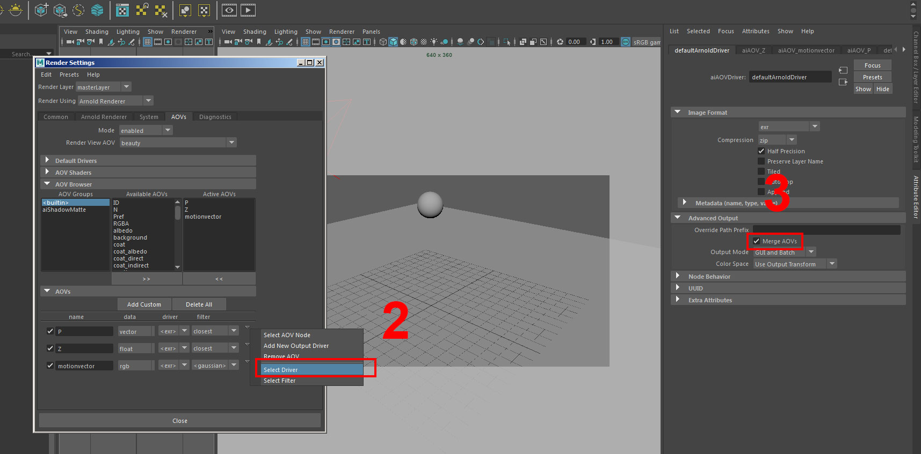Open the exr image format dropdown

(815, 126)
